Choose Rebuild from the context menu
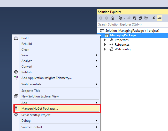168x131 pixels. [27, 44]
